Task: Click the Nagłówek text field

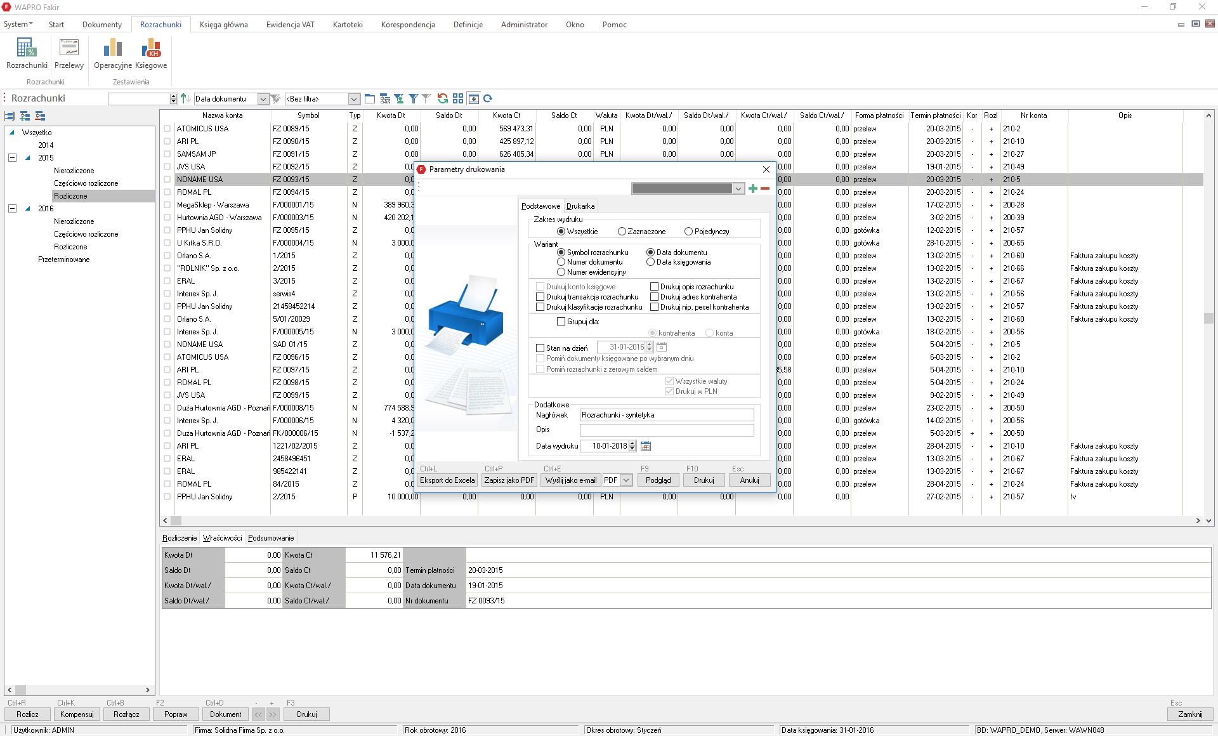Action: [666, 415]
